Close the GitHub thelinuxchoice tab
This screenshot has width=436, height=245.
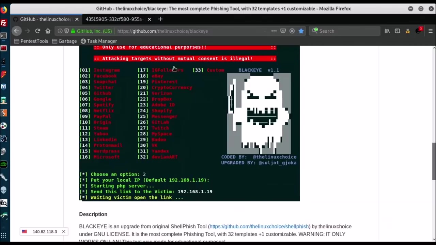click(x=77, y=19)
